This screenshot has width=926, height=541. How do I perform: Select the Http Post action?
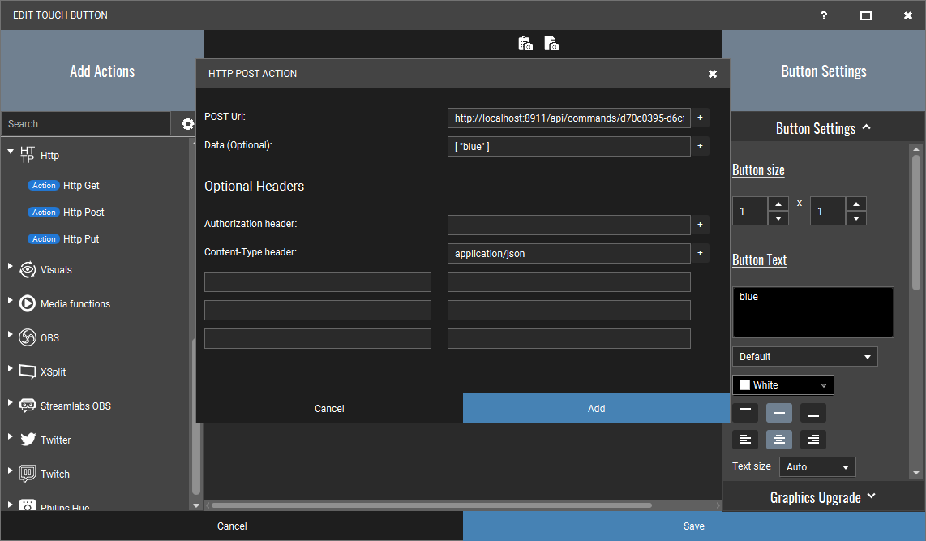83,213
